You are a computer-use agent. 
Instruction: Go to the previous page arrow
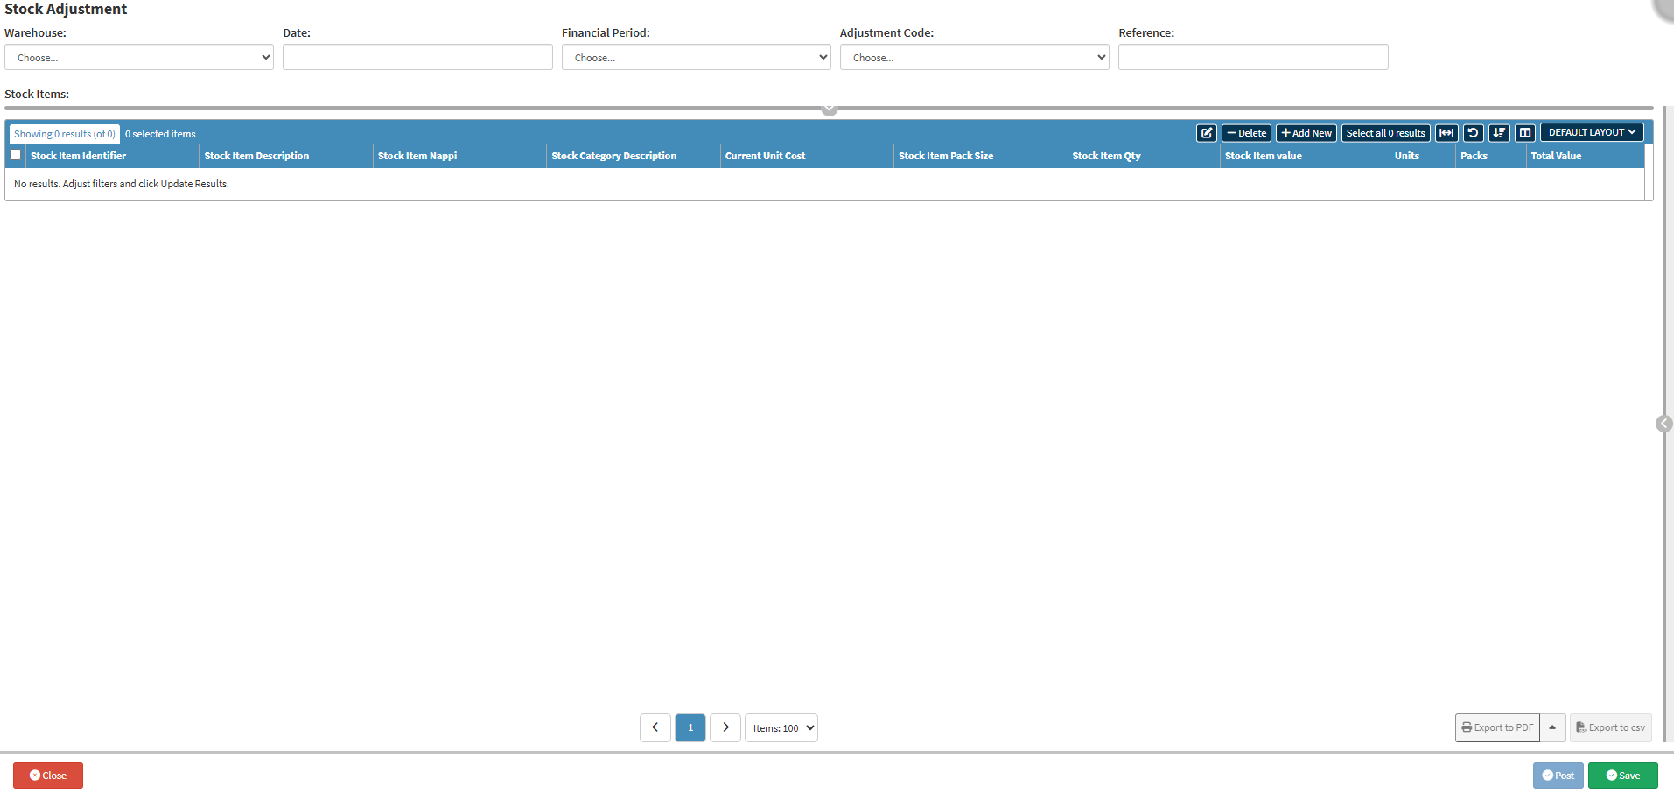click(655, 727)
